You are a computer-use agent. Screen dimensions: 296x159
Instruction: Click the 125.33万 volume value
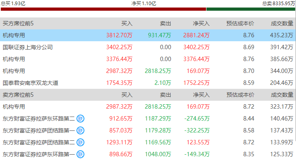282,154
